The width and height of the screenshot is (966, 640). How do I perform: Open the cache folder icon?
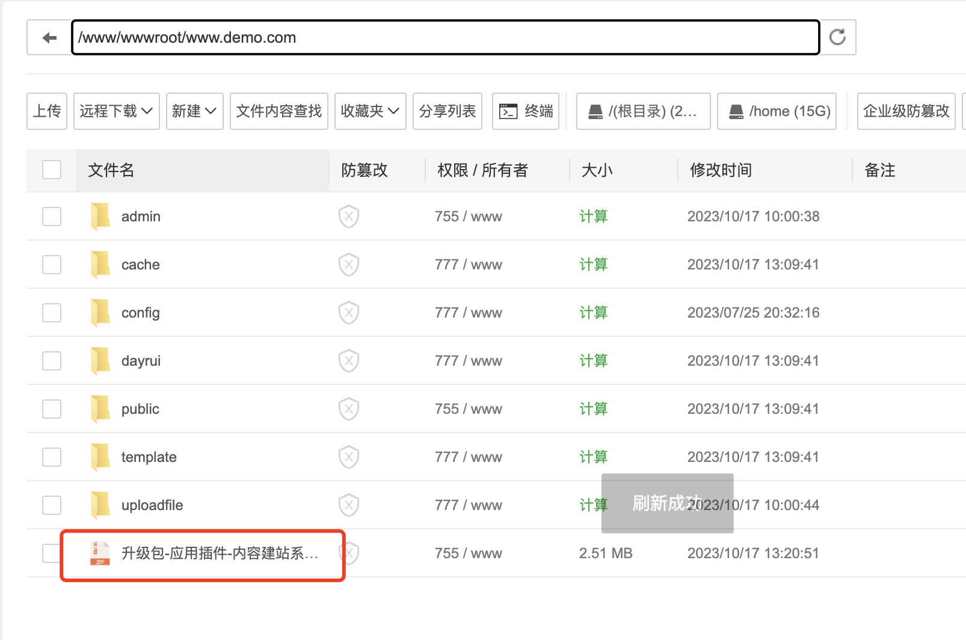click(100, 265)
